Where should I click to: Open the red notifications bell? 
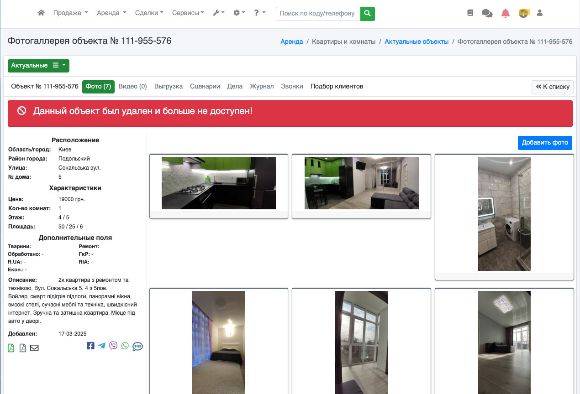pyautogui.click(x=505, y=13)
